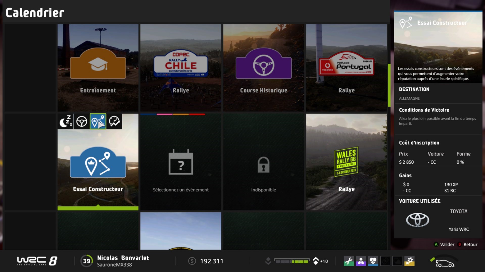This screenshot has width=485, height=272.
Task: Open the Rally de Portugal event tile
Action: point(347,68)
